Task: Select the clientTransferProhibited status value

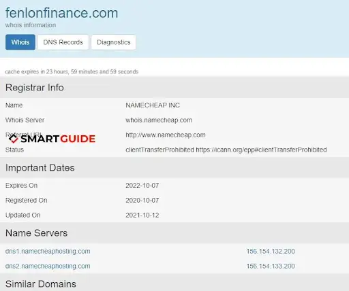Action: 226,150
